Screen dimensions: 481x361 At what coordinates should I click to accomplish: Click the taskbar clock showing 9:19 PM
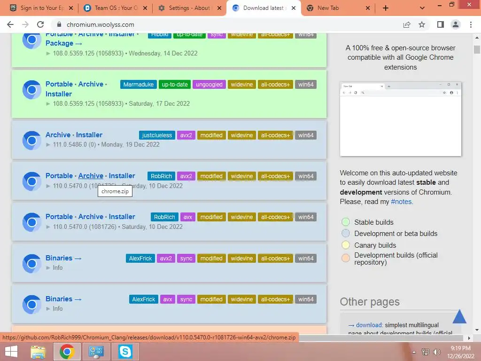460,352
